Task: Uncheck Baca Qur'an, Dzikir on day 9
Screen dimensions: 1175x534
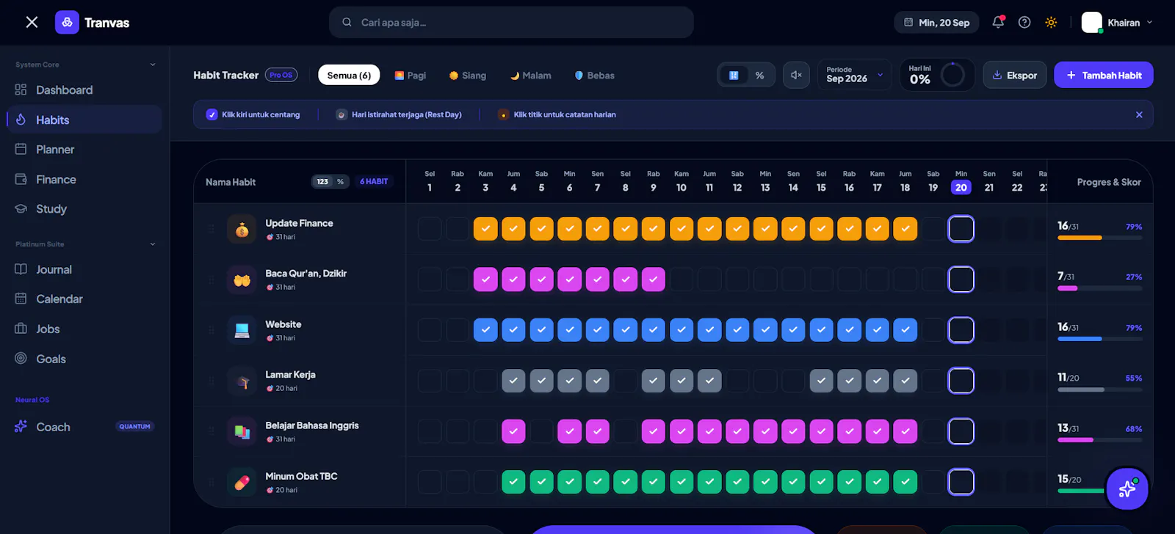Action: [654, 279]
